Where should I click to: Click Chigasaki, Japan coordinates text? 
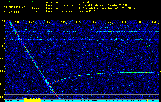pos(103,5)
